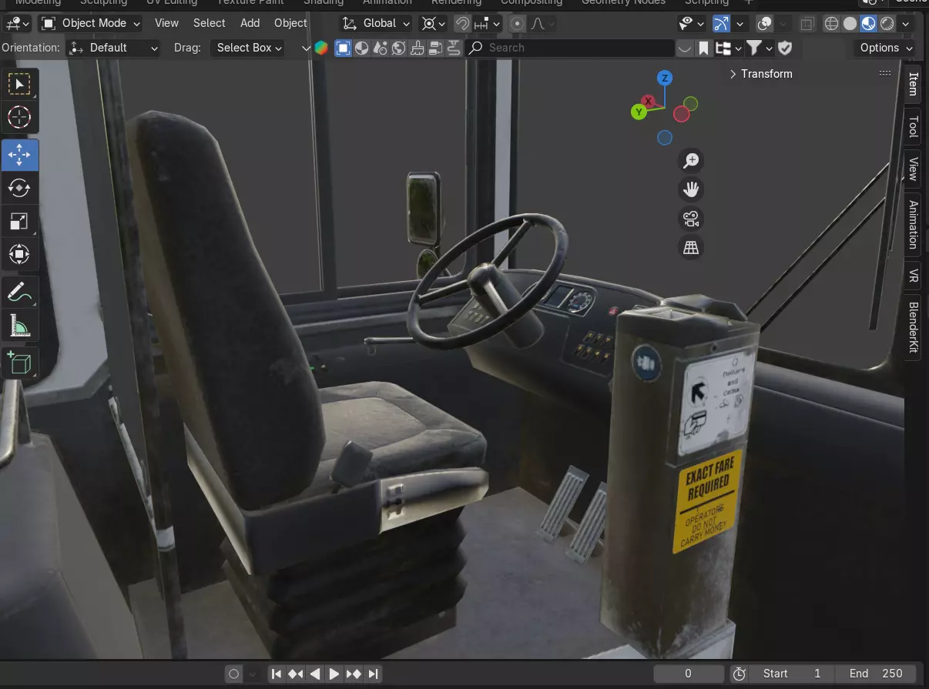Open the Select menu

210,23
